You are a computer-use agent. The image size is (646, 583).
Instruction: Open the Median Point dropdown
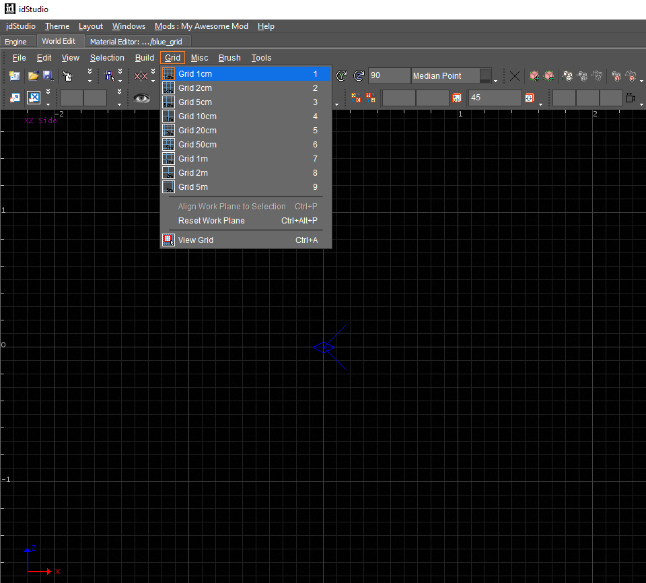[452, 76]
